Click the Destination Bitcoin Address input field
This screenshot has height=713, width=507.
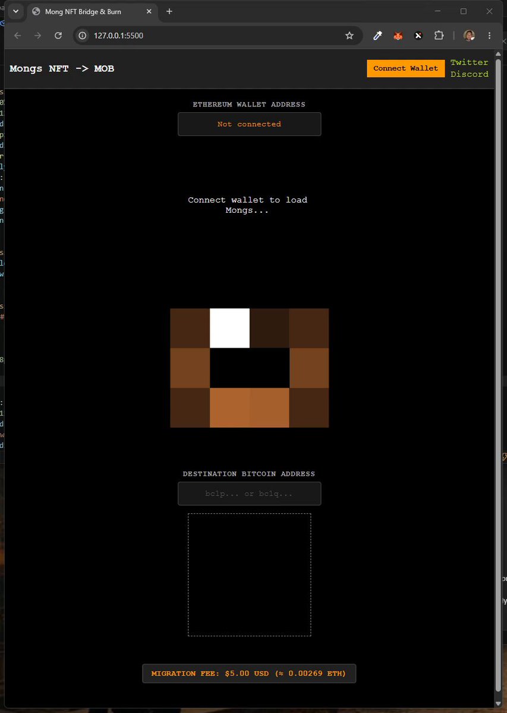[249, 494]
